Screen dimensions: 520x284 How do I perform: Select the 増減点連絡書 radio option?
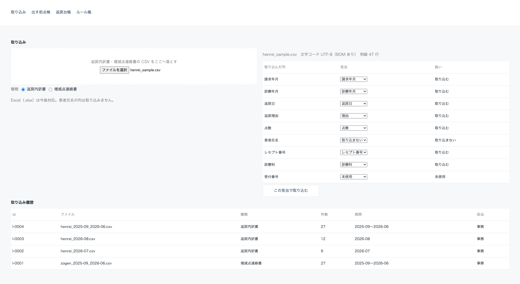point(51,89)
